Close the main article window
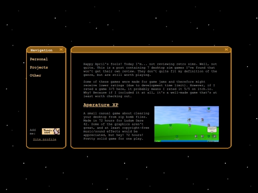The width and height of the screenshot is (258, 193). pyautogui.click(x=226, y=50)
